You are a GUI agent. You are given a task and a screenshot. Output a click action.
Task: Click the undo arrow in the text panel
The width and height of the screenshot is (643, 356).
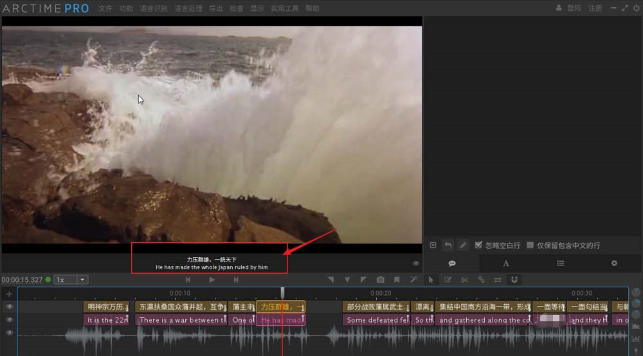448,245
